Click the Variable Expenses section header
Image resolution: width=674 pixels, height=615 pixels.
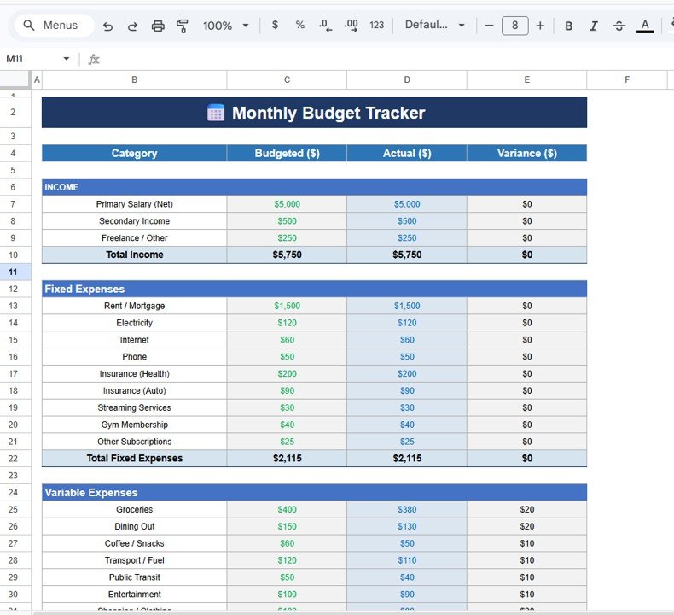(314, 492)
